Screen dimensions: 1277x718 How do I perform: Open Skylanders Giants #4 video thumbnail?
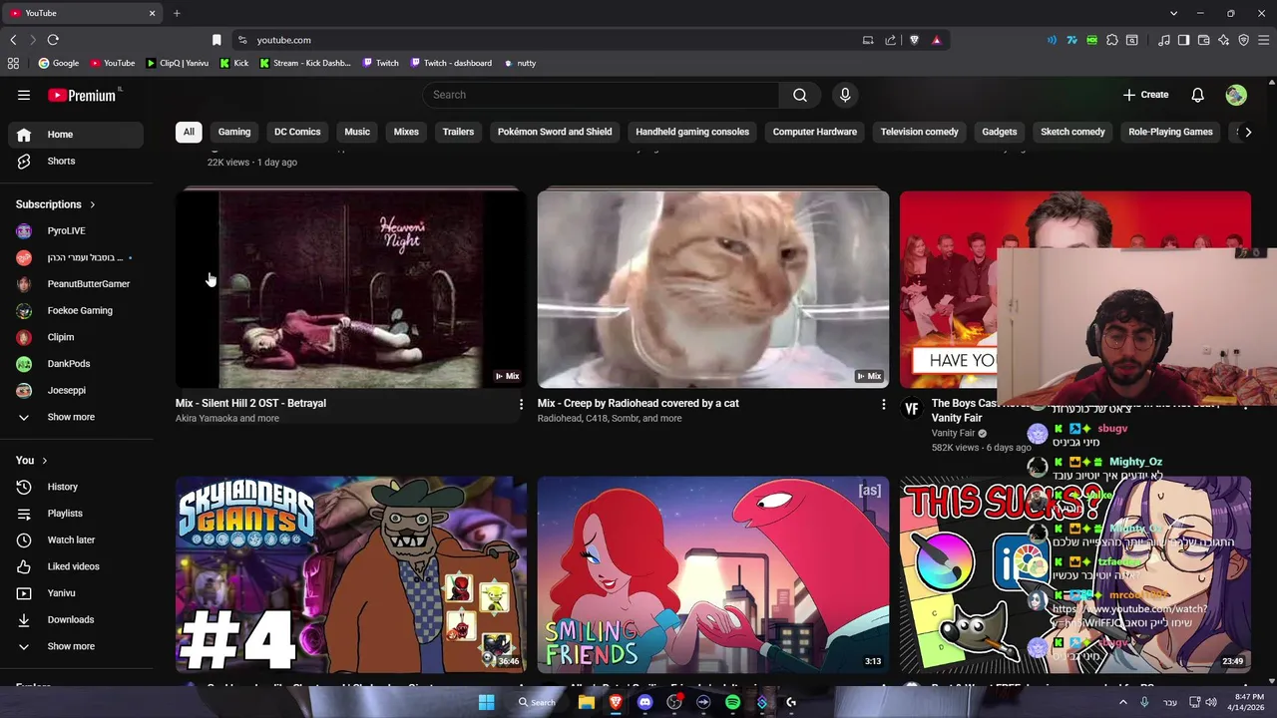coord(351,574)
